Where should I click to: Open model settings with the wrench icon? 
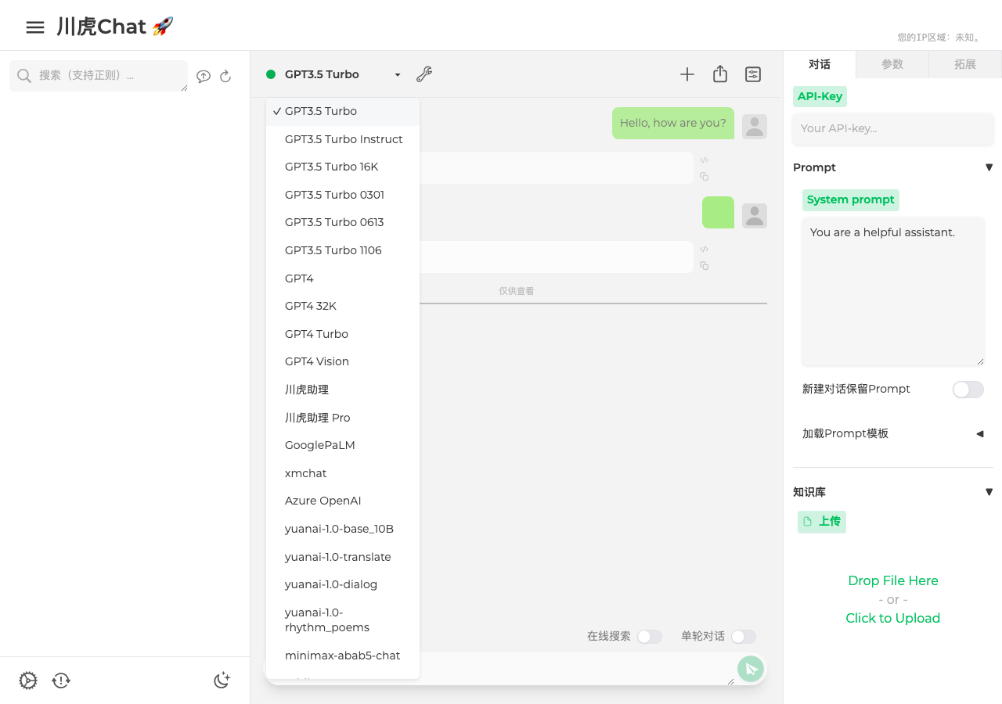tap(424, 74)
